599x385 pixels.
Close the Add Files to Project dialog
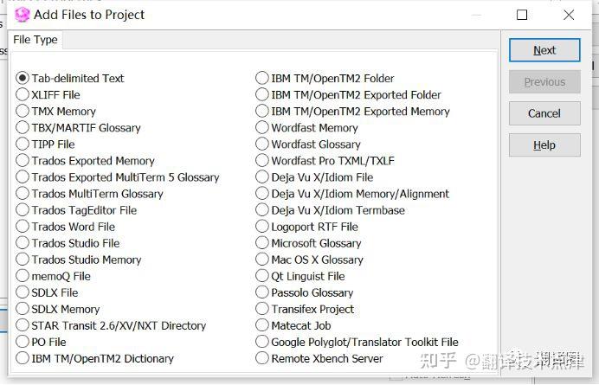[569, 15]
